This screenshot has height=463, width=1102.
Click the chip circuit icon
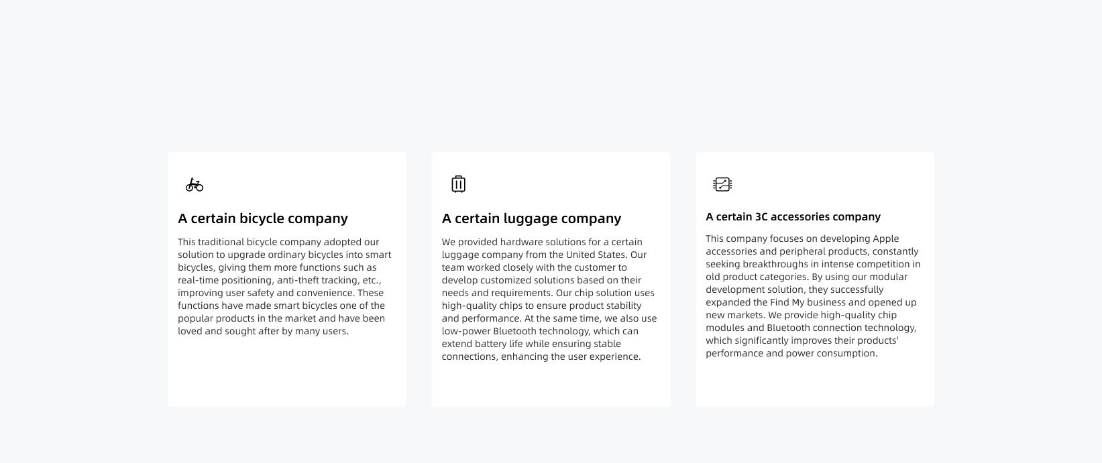722,184
